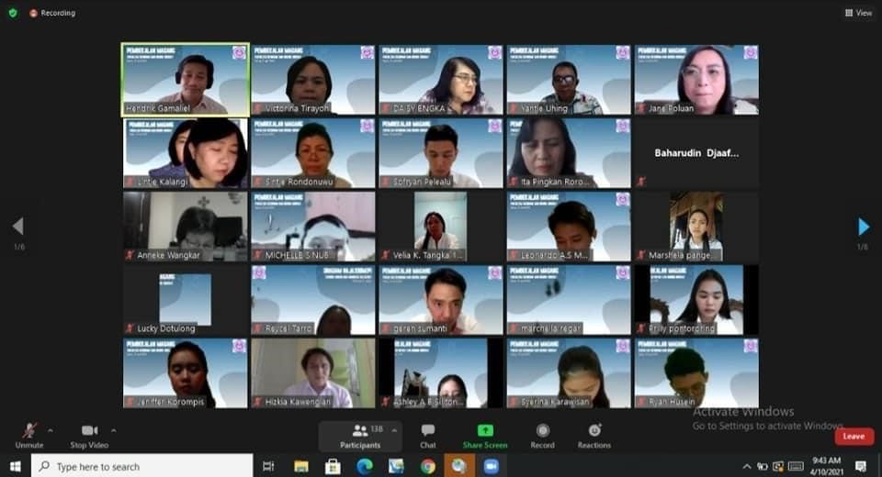Open the View layout menu
882x477 pixels.
pyautogui.click(x=858, y=13)
